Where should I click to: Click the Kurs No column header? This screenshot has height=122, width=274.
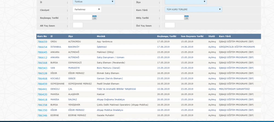[x=42, y=36]
